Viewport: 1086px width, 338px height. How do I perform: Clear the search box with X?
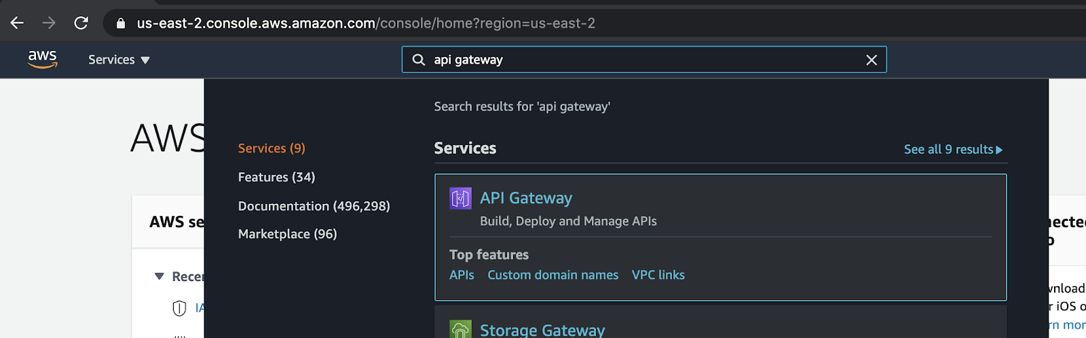[x=872, y=60]
